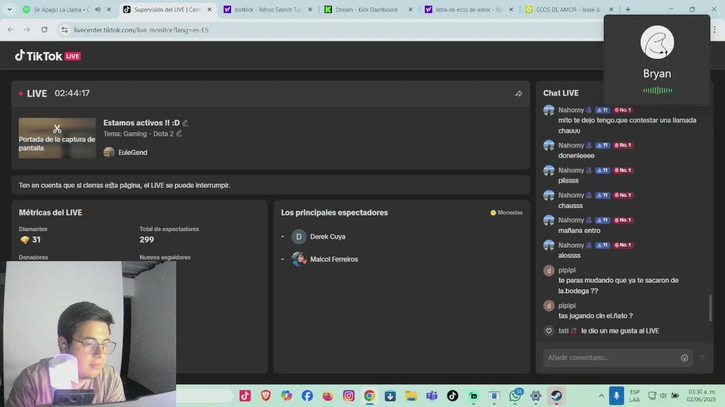Click pipipi's avatar beside 'tas jugando' message

[x=548, y=306]
